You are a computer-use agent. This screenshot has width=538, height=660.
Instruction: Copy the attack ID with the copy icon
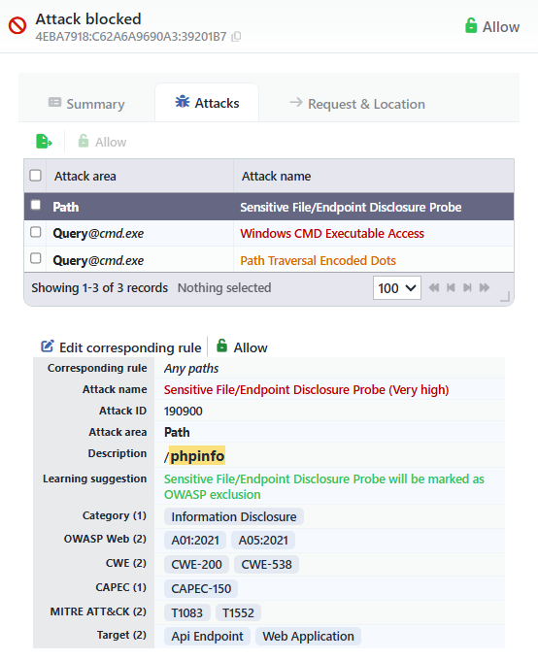click(x=236, y=37)
